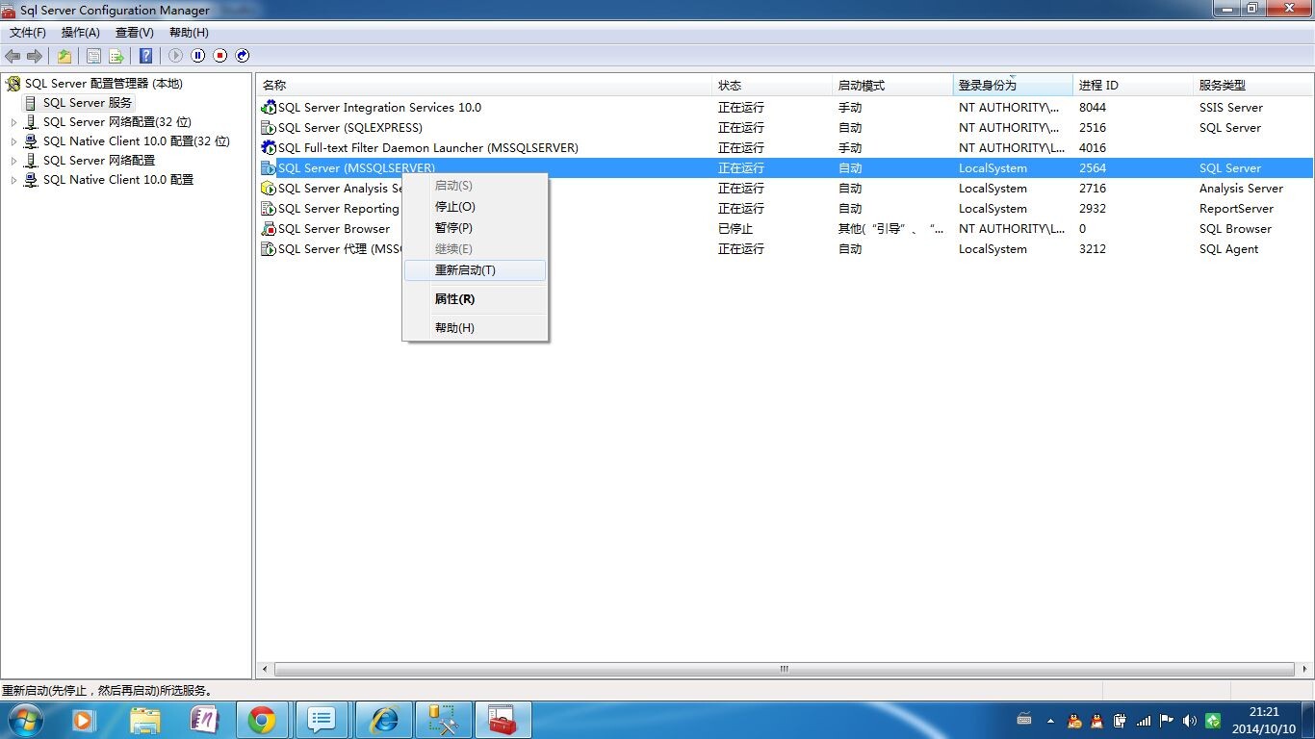Click the Back arrow in the toolbar

pyautogui.click(x=13, y=56)
